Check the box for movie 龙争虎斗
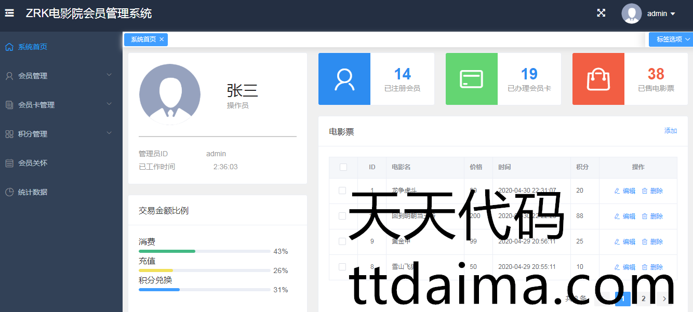The width and height of the screenshot is (693, 312). 342,191
